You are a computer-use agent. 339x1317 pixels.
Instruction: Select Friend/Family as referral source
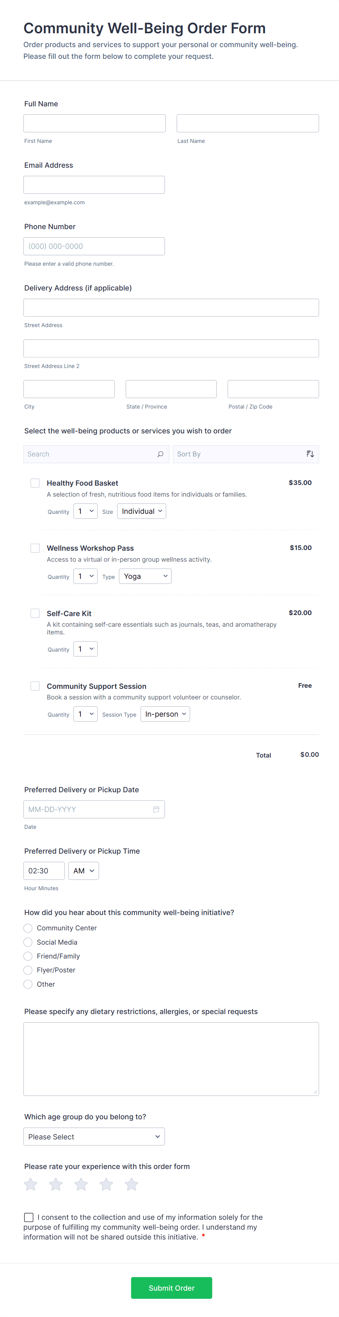point(28,956)
